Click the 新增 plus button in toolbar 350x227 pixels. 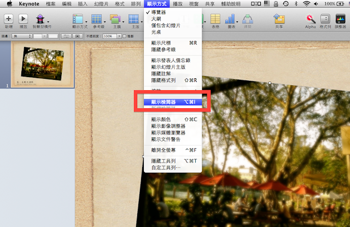[9, 19]
